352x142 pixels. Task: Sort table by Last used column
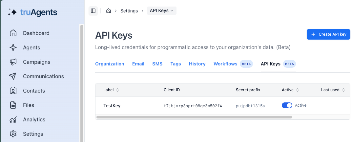pos(333,90)
